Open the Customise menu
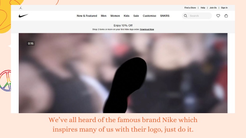 [149, 16]
